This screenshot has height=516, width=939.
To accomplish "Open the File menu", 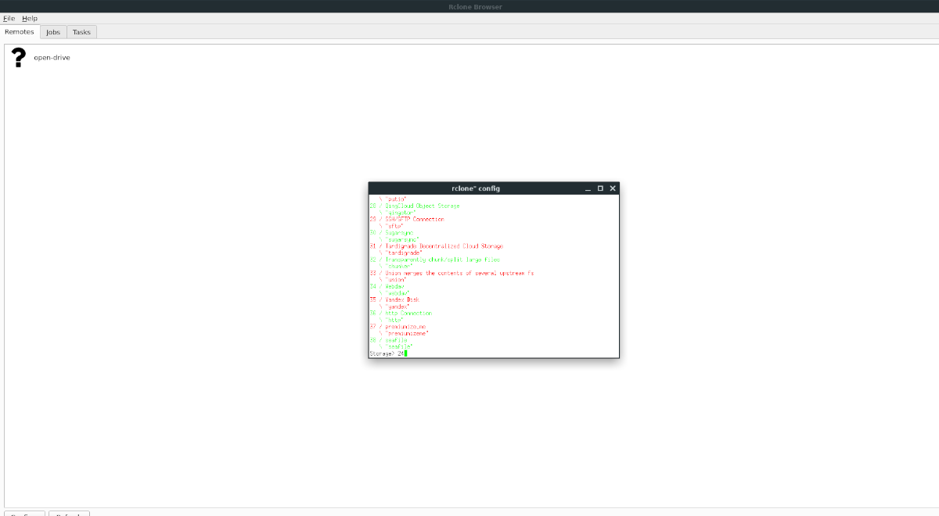I will 9,18.
